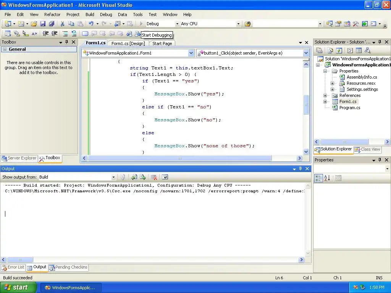391x293 pixels.
Task: Switch to the Server Explorer tab
Action: pos(19,158)
